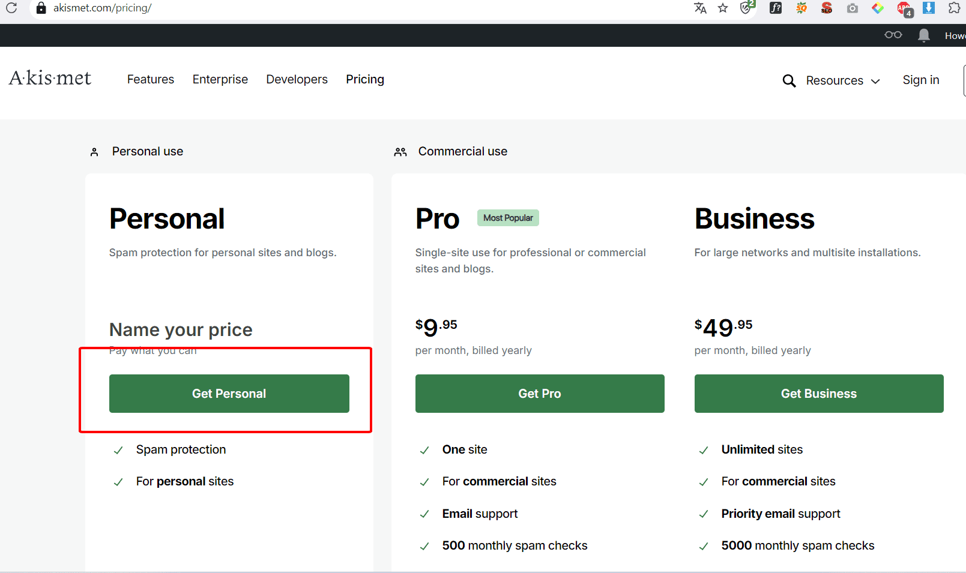Click Pro's For commercial sites feature
This screenshot has height=573, width=966.
tap(499, 481)
